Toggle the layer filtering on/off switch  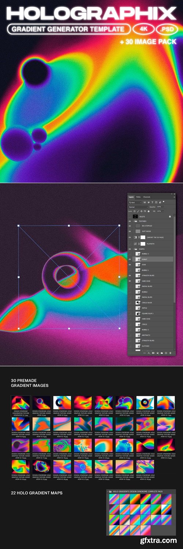tap(164, 202)
